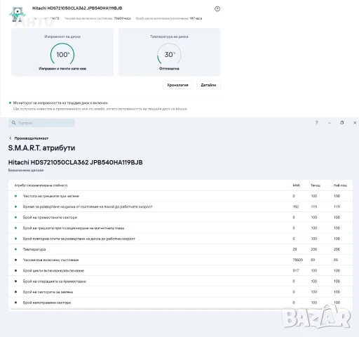Click the green dot next to monitor enabled message
The width and height of the screenshot is (359, 337).
click(10, 103)
